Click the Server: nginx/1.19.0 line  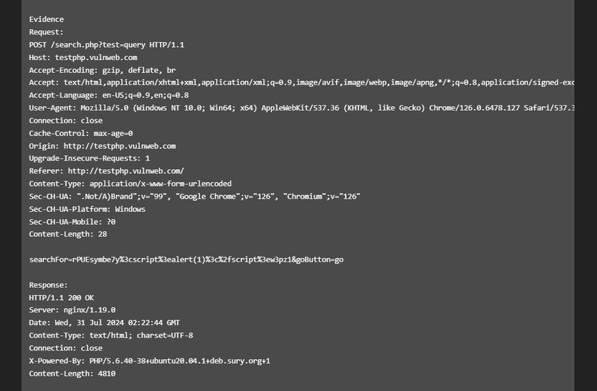(72, 310)
